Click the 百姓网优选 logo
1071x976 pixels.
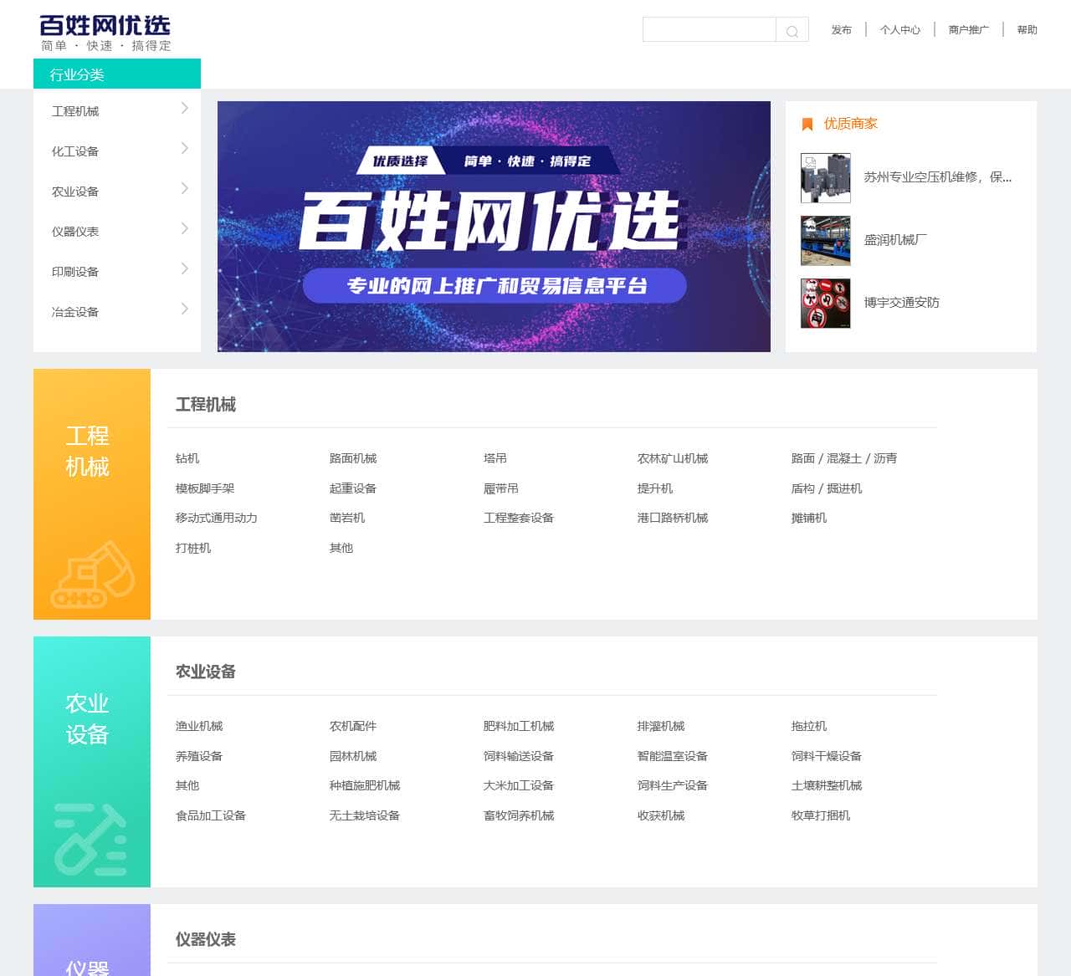click(x=105, y=33)
